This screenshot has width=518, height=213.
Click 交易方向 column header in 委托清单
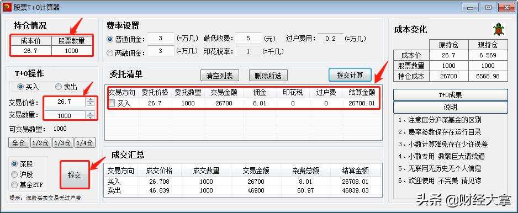[121, 93]
